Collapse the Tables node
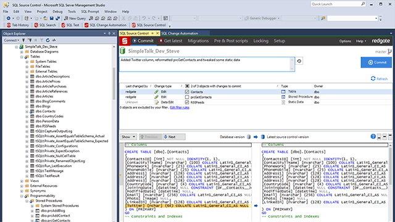The width and height of the screenshot is (395, 222). 22,57
